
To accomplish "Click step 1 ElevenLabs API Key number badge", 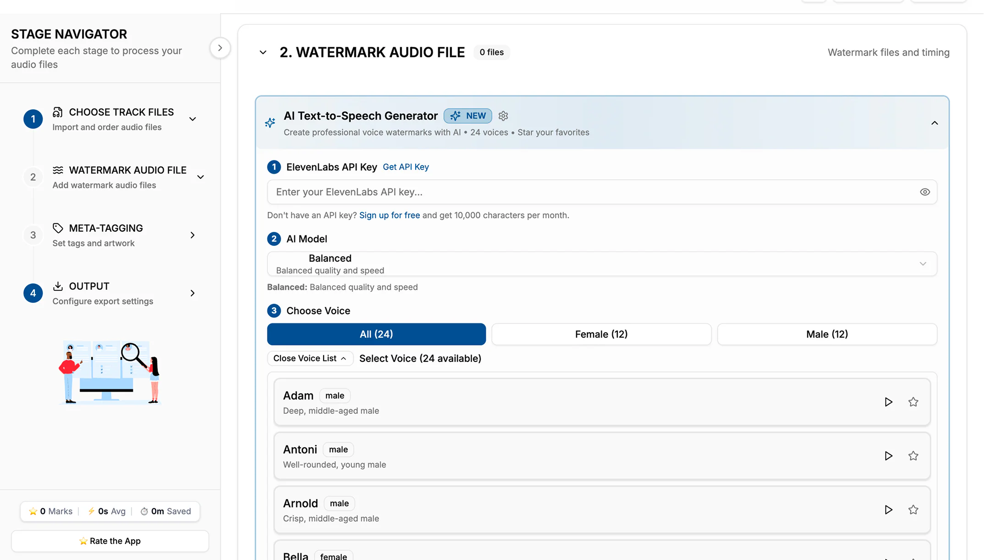I will coord(274,167).
